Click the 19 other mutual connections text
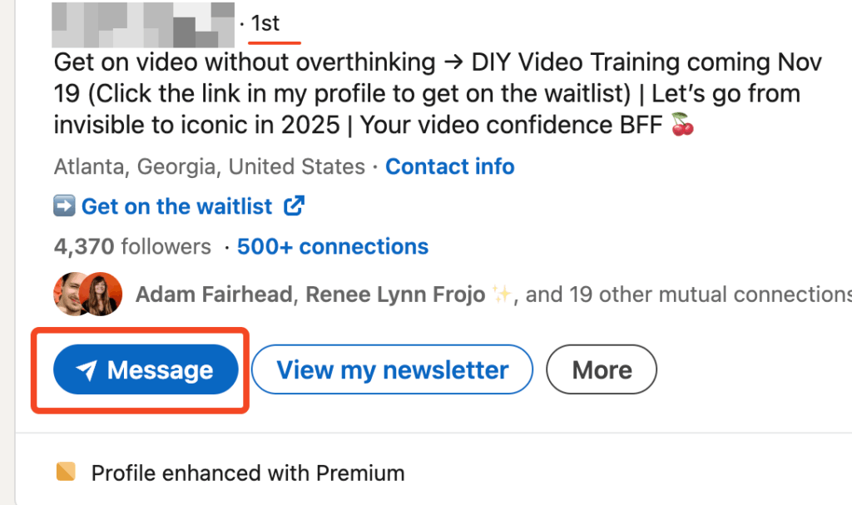Image resolution: width=852 pixels, height=505 pixels. click(691, 294)
